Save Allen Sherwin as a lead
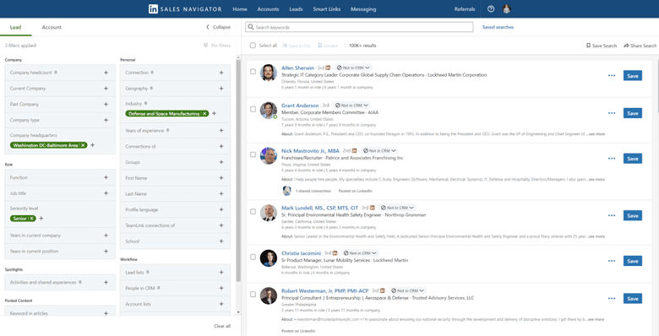The image size is (659, 336). [633, 76]
